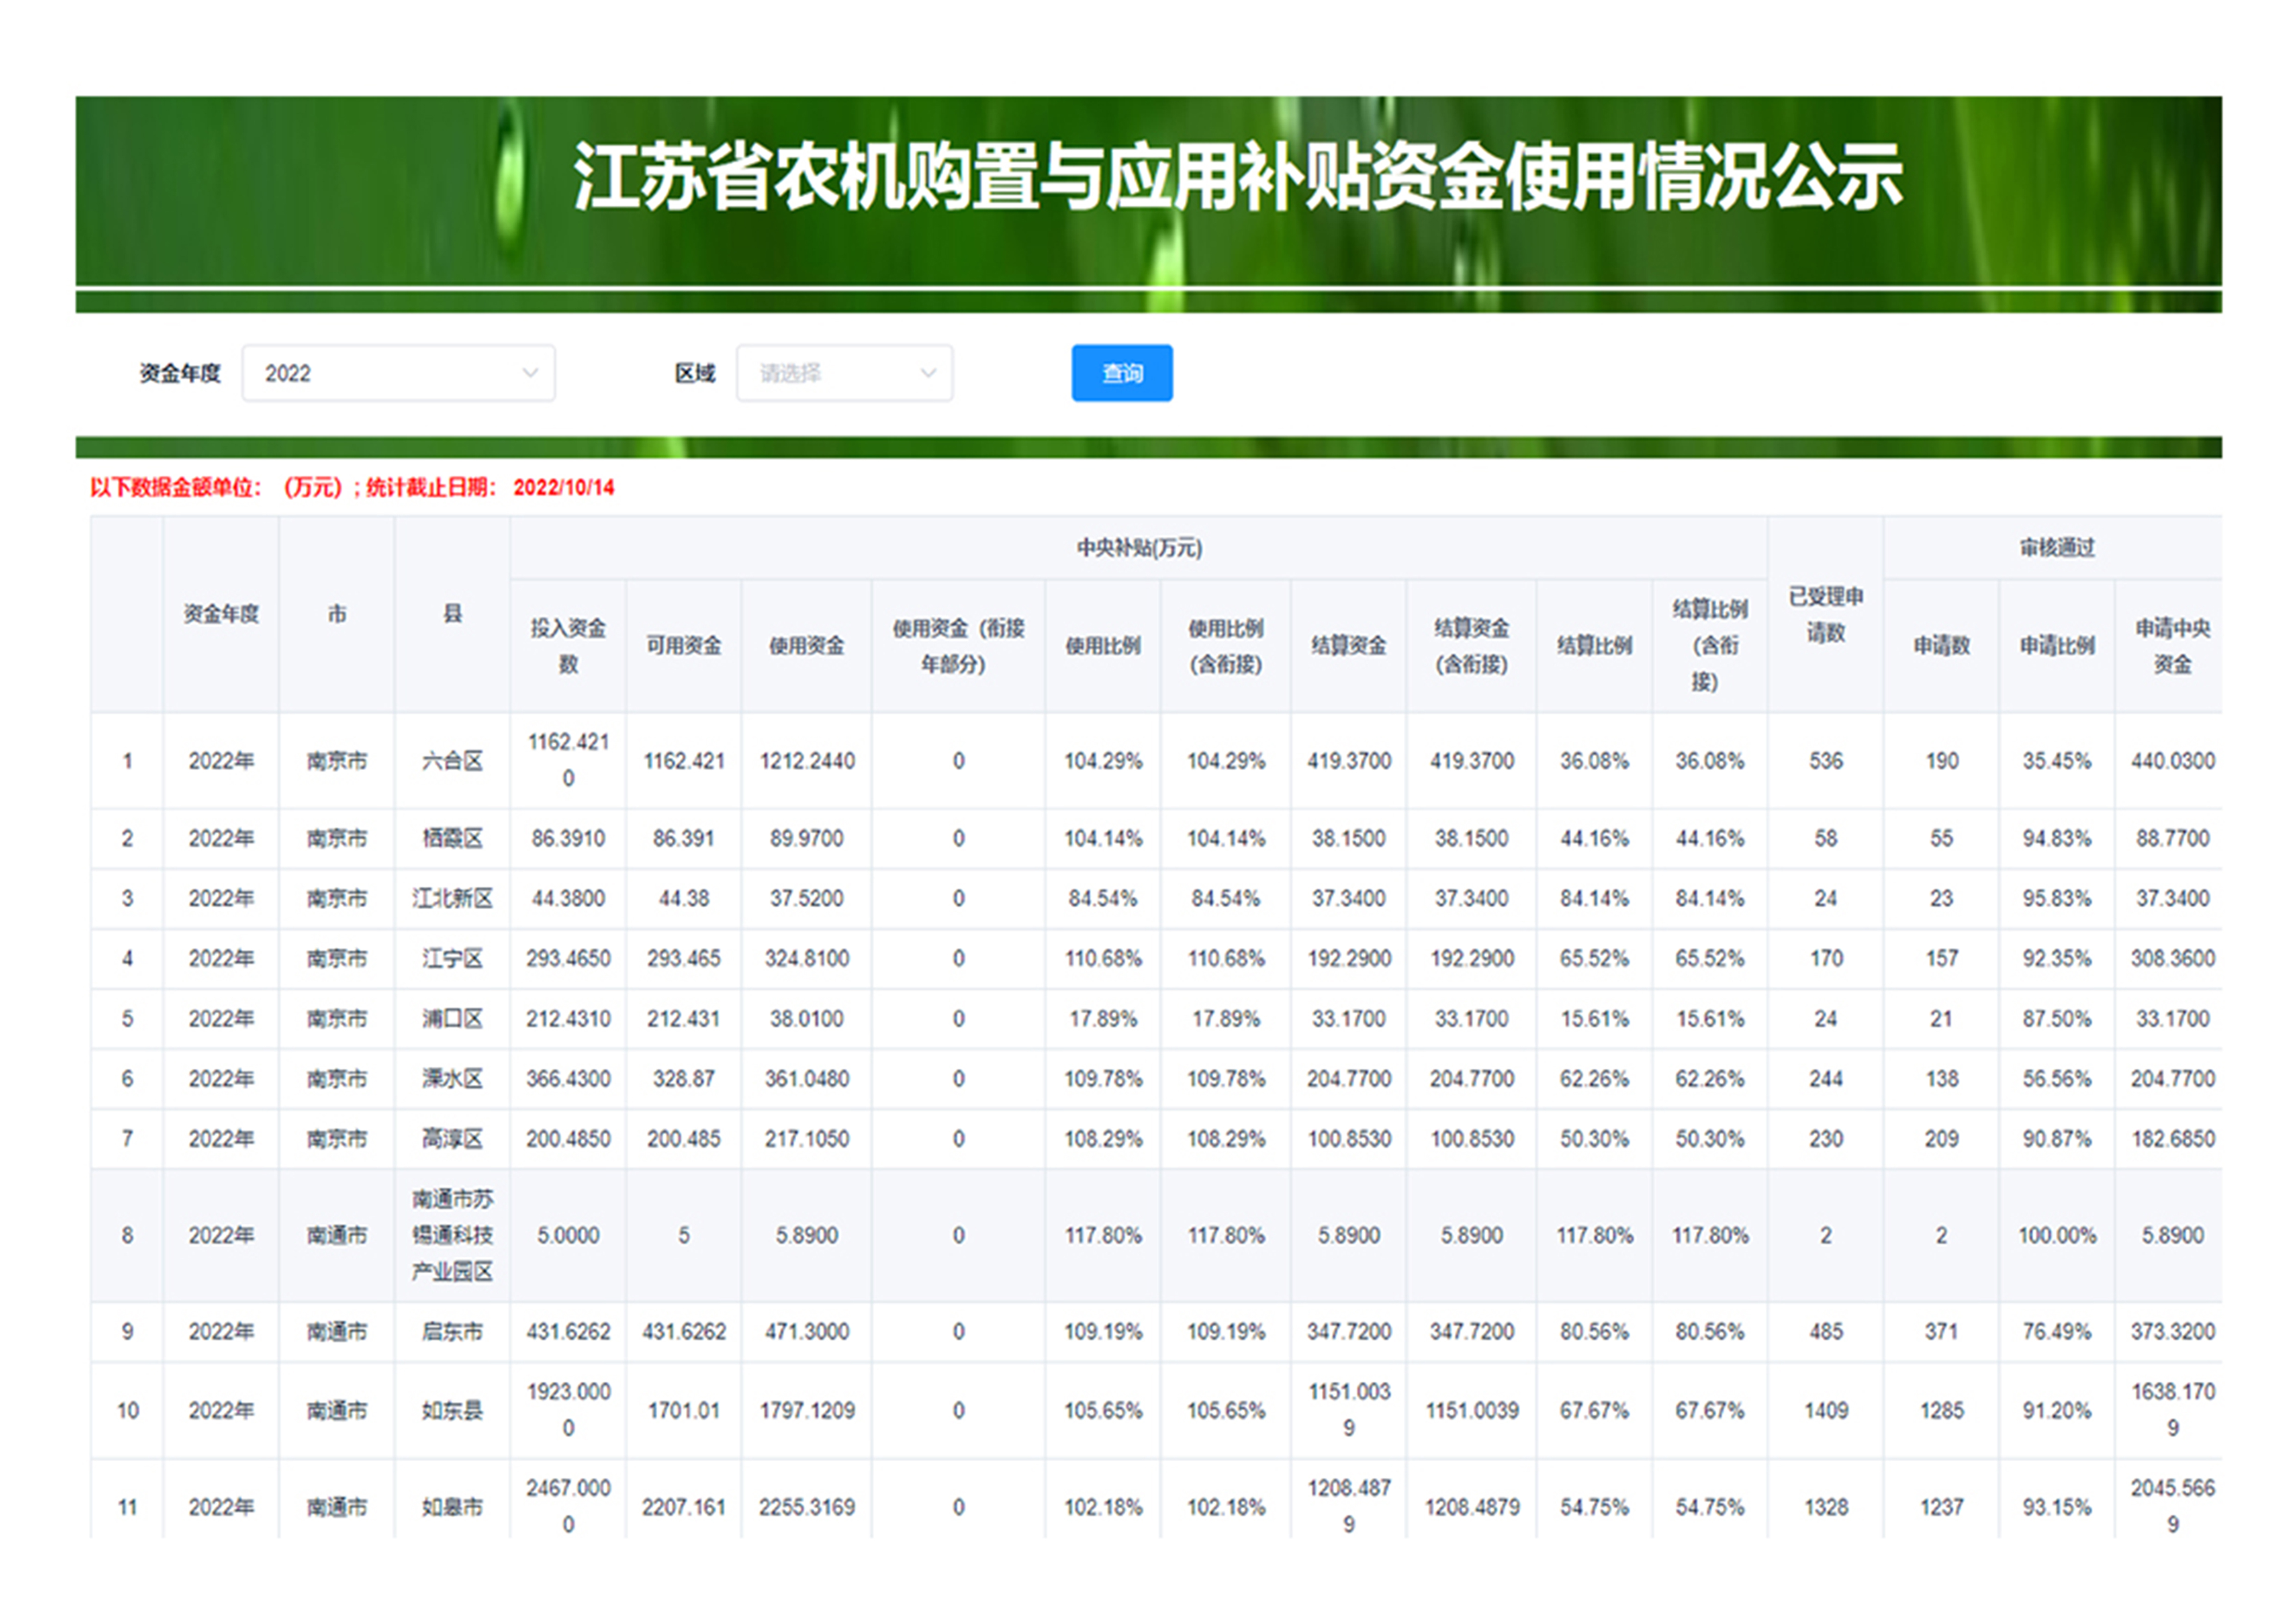Click the 已受理申请数 column header
Screen dimensions: 2296x1624
point(1825,614)
